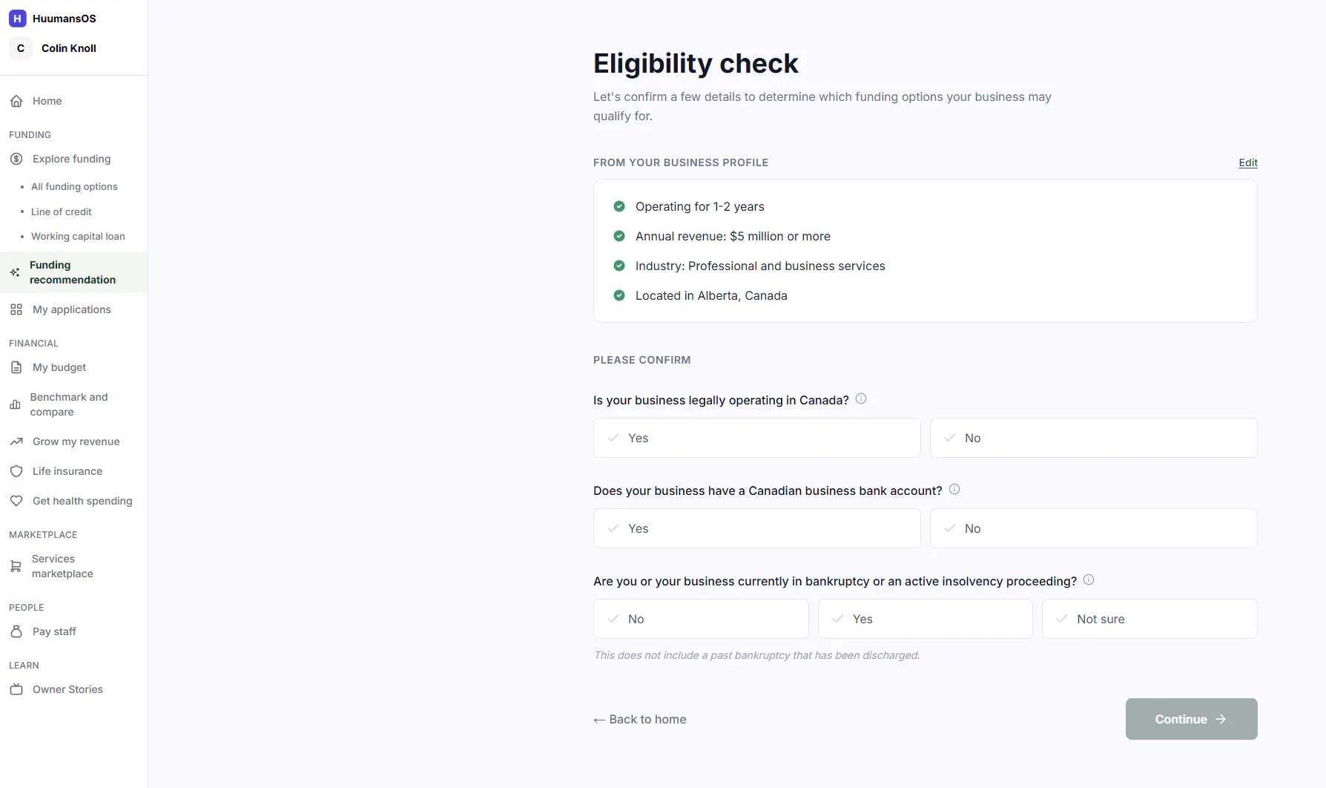The width and height of the screenshot is (1326, 788).
Task: Click "Located in Alberta, Canada" line
Action: (711, 295)
